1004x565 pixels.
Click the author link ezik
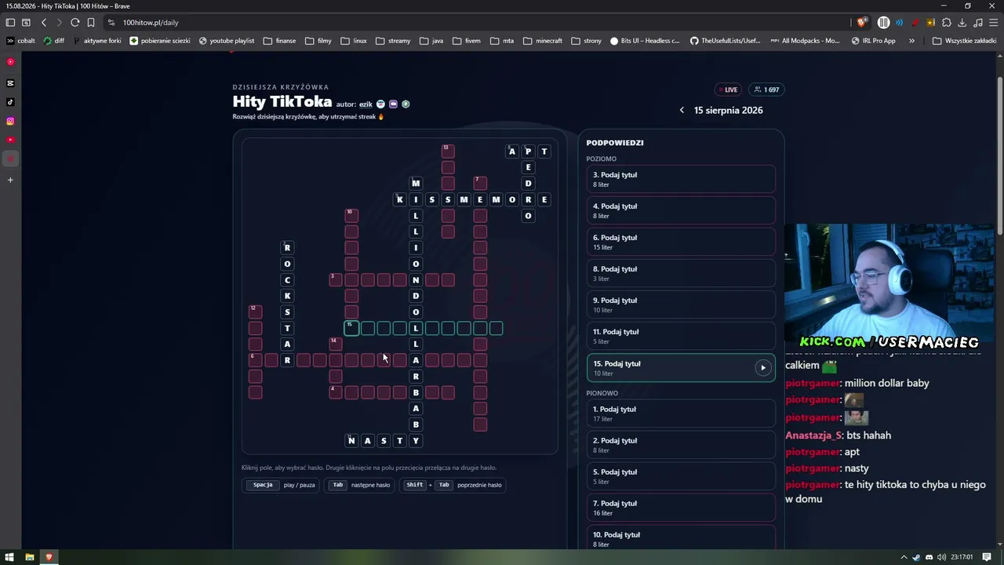pyautogui.click(x=366, y=104)
